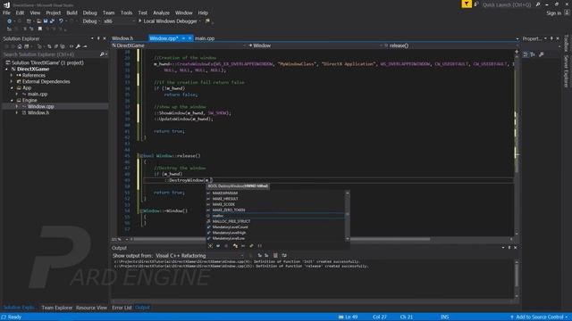This screenshot has height=321, width=572.
Task: Switch to the Team Explorer tab
Action: 57,308
